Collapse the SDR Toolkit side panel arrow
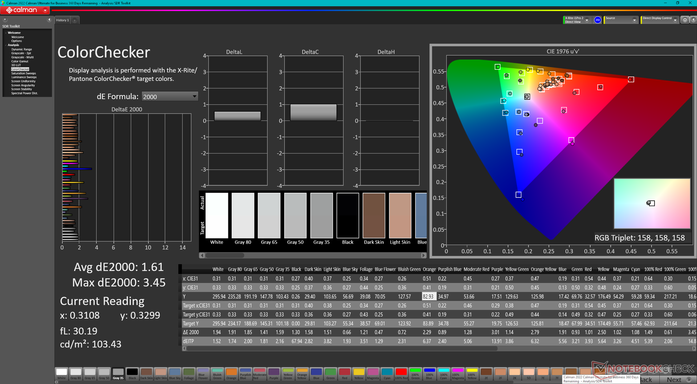 49,20
